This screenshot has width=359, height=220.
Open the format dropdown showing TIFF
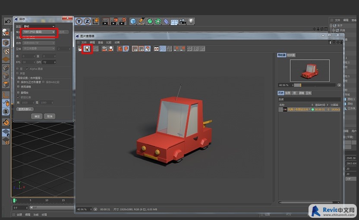coord(39,32)
